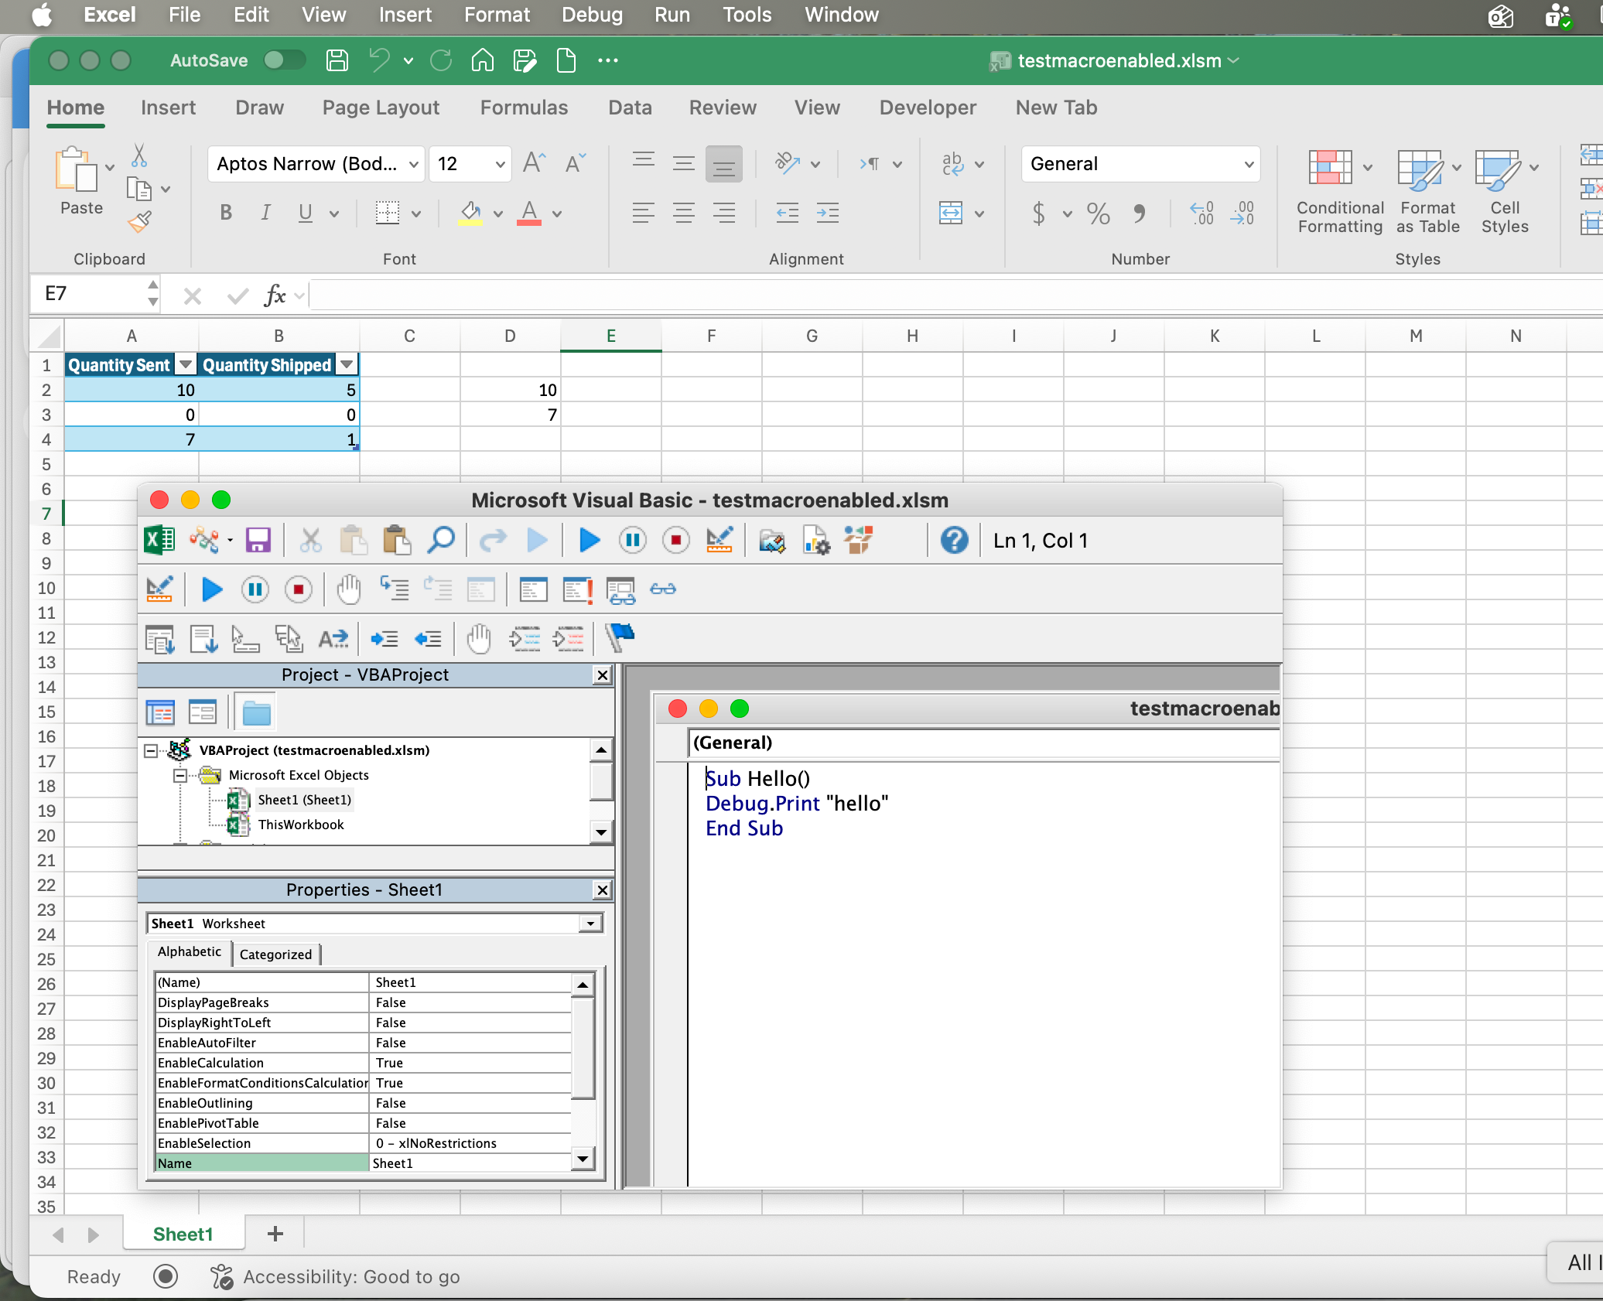The width and height of the screenshot is (1603, 1301).
Task: Click the Outdent icon in VBA Edit toolbar
Action: coord(428,639)
